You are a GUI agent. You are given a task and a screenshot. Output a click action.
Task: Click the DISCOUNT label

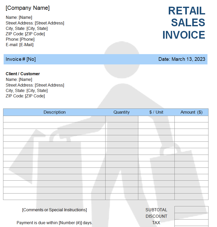tap(156, 216)
